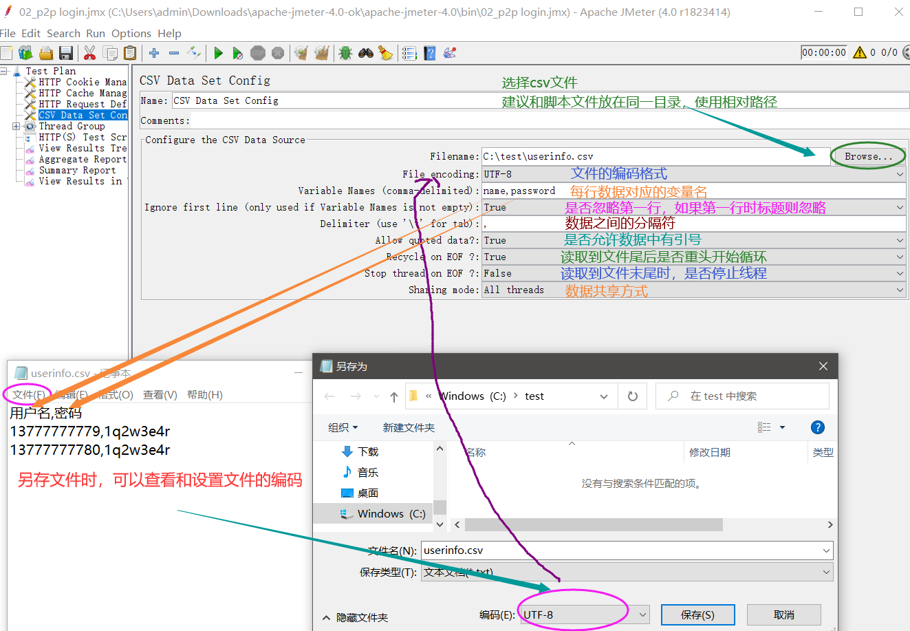
Task: Click the Variable Names field
Action: pyautogui.click(x=694, y=191)
